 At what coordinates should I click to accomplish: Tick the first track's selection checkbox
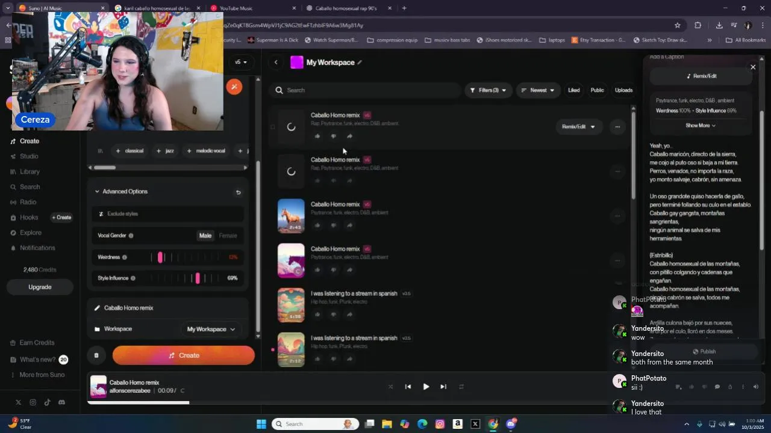coord(272,127)
